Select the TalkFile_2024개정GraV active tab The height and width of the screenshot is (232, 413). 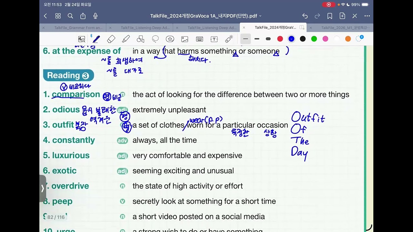[x=275, y=28]
